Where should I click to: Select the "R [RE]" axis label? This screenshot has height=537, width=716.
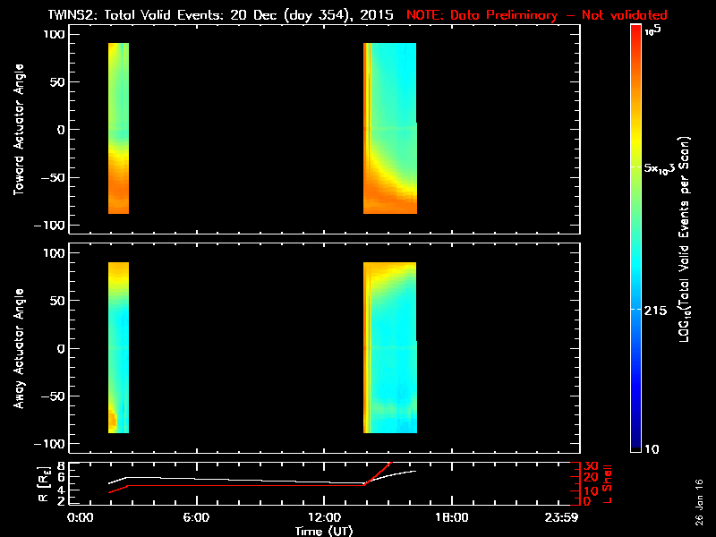pyautogui.click(x=44, y=483)
